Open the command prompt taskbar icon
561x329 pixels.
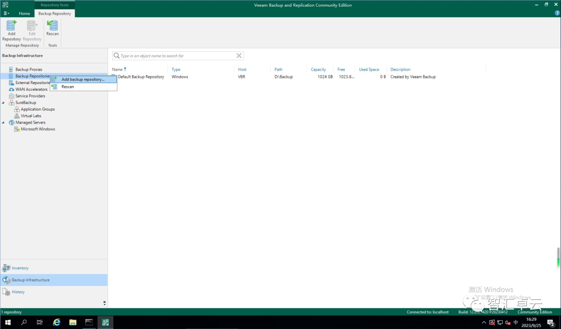(x=89, y=322)
